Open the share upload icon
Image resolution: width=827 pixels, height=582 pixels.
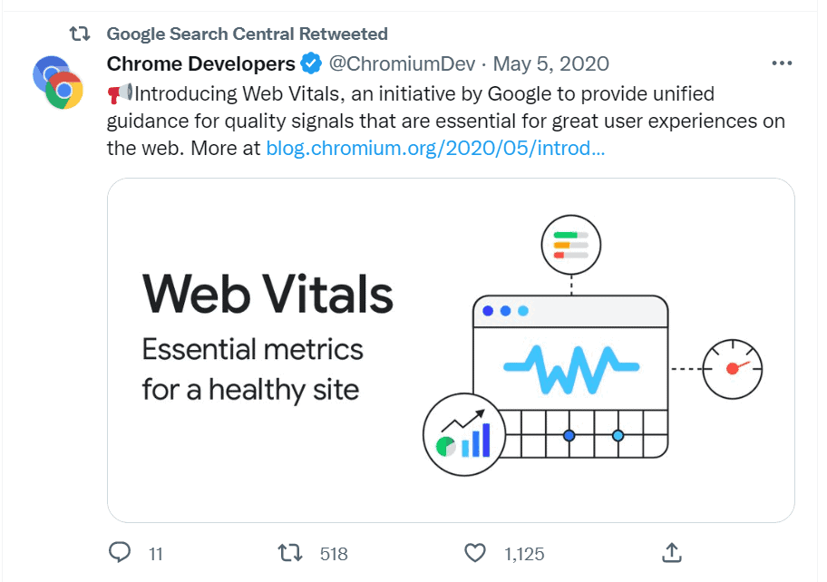pos(672,553)
